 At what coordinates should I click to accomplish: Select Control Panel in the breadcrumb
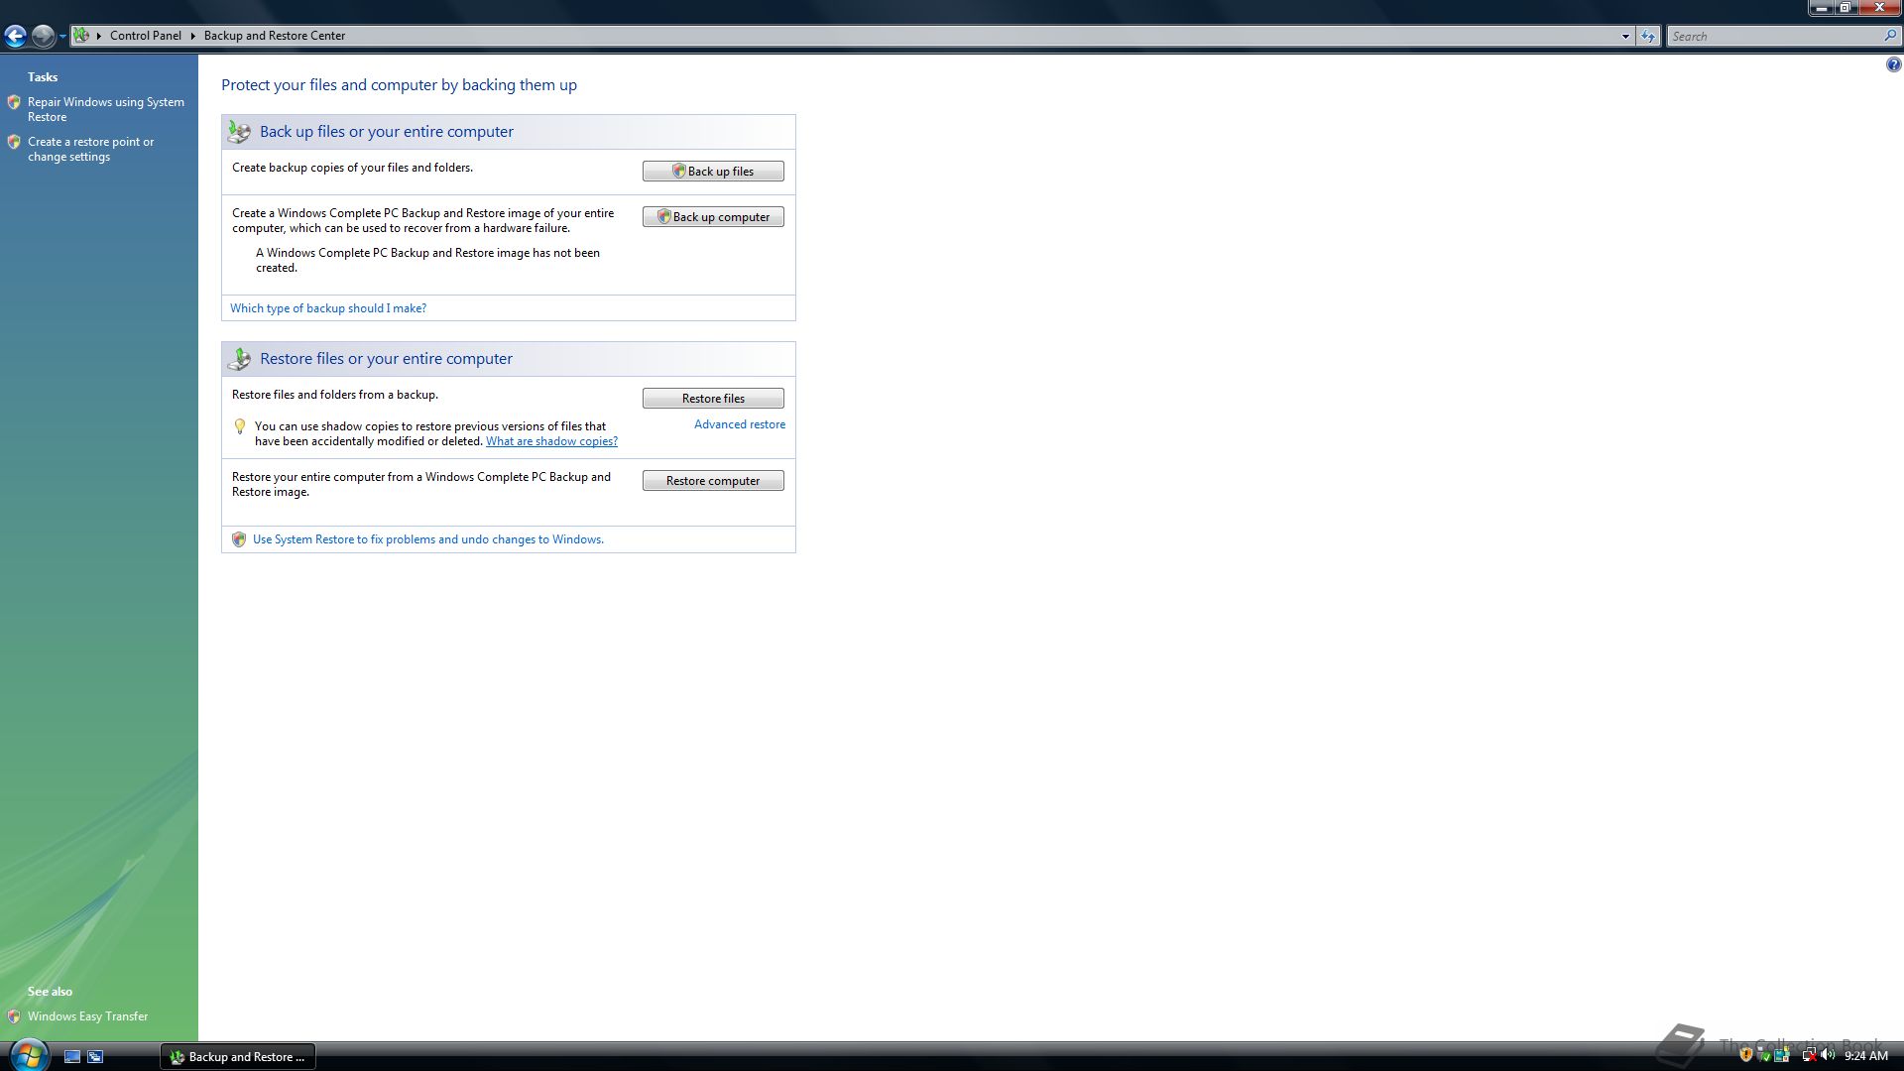(x=146, y=36)
